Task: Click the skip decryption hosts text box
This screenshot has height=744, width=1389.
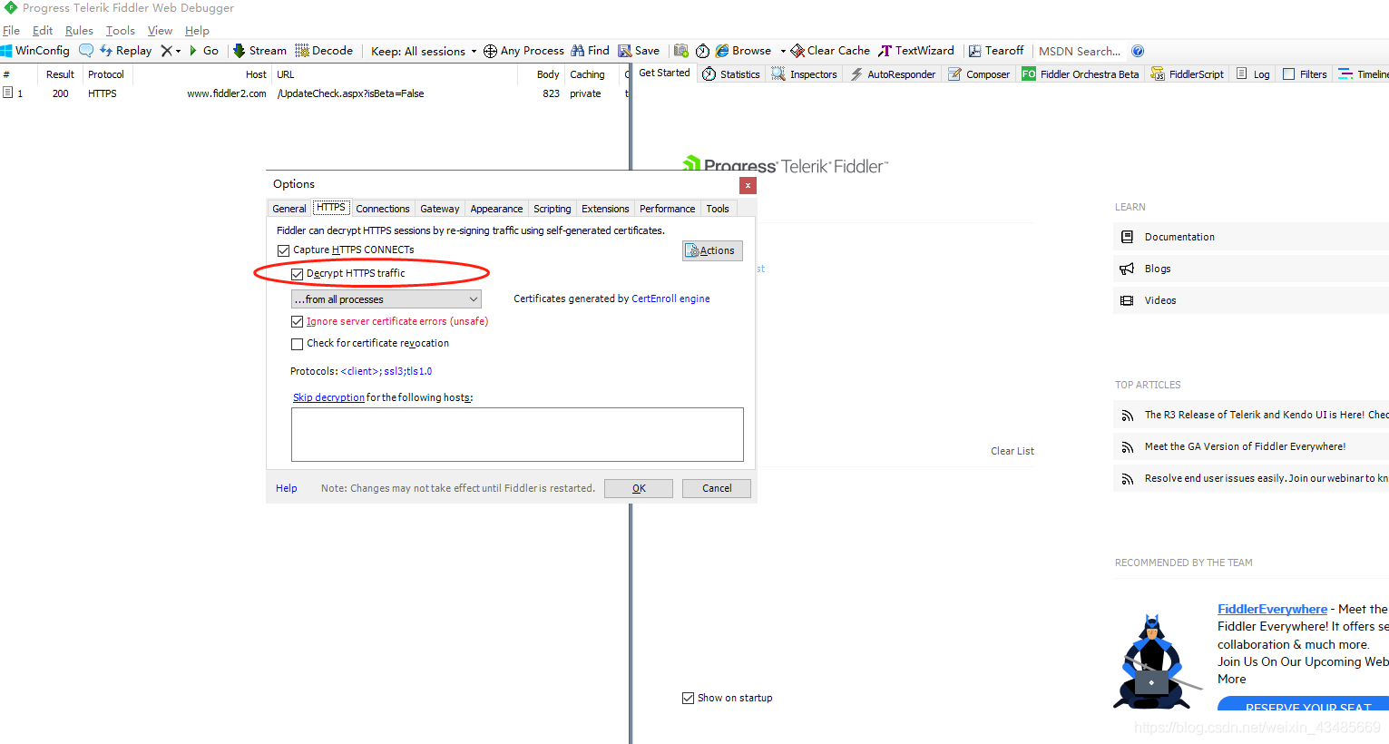Action: point(517,435)
